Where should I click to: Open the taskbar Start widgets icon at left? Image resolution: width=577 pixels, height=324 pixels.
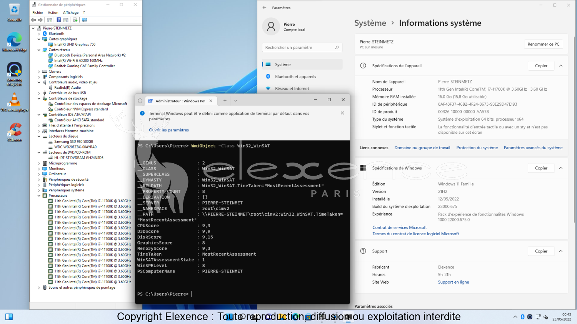9,317
